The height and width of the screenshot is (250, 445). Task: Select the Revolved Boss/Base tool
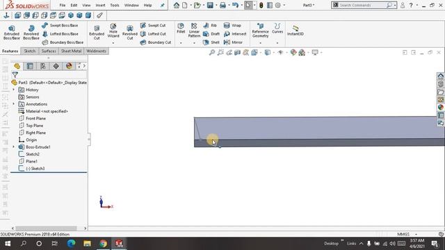tap(31, 32)
